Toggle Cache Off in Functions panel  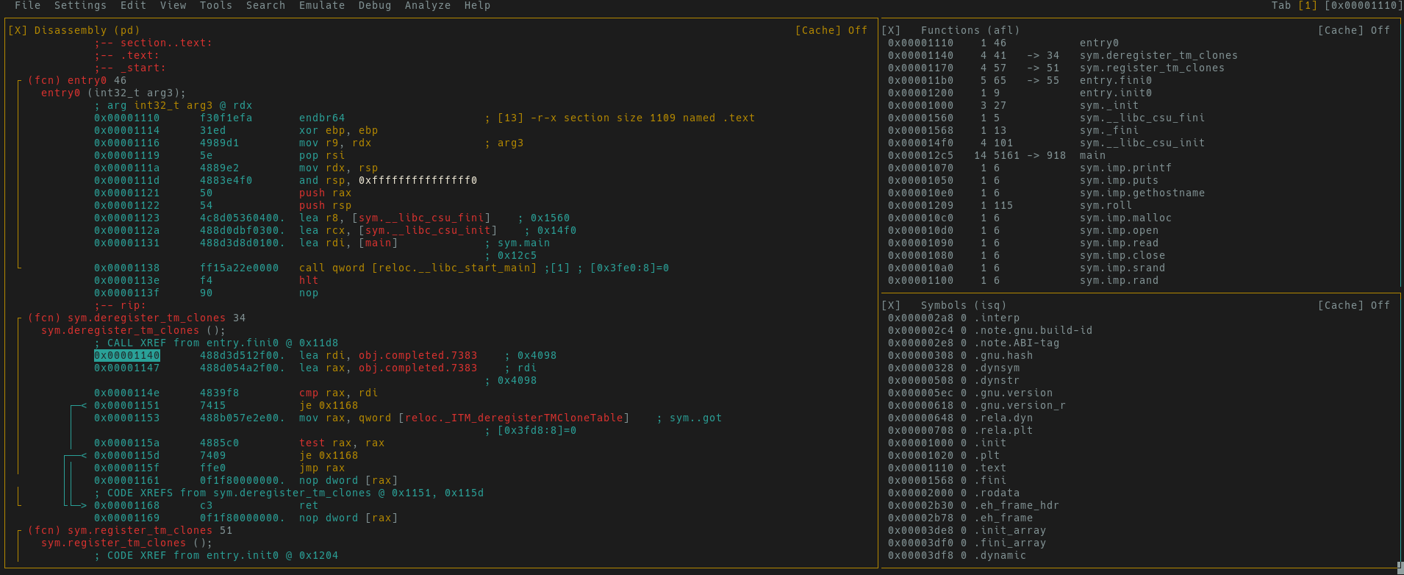(1353, 30)
